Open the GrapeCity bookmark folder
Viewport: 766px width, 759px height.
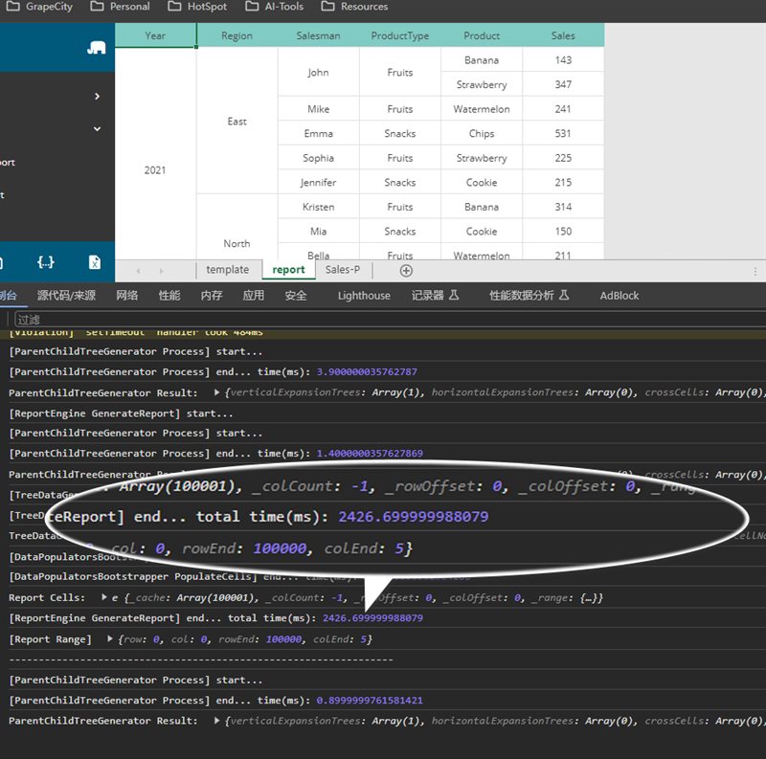point(39,7)
